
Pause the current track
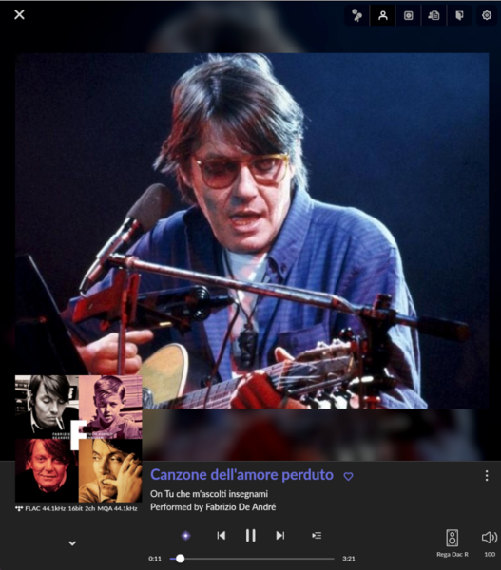pos(250,535)
